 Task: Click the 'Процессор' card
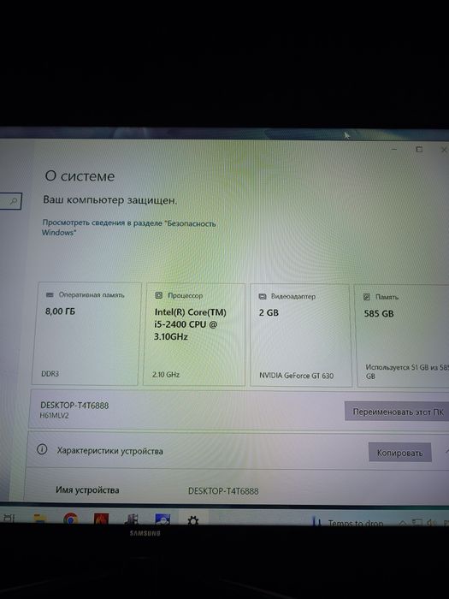coord(194,335)
